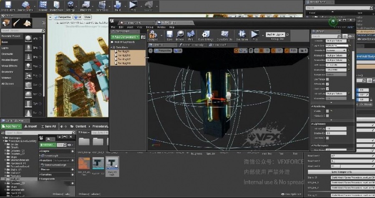Click Play icon in blueprint editor toolbar

point(255,36)
